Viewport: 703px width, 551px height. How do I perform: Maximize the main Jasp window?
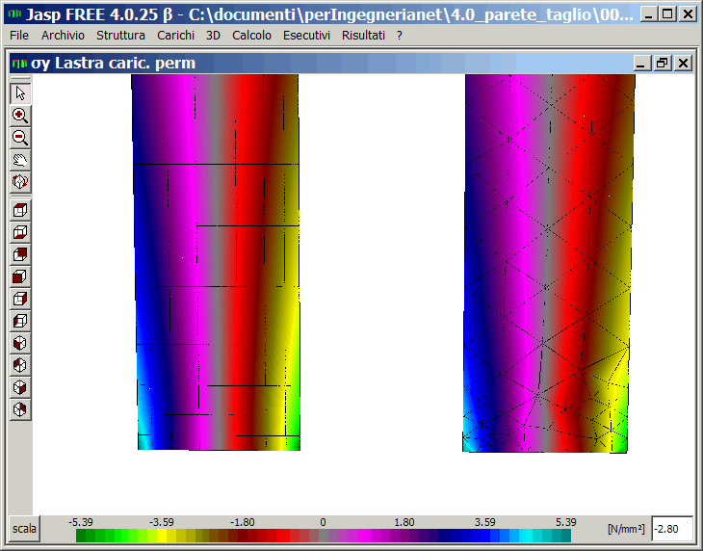tap(667, 14)
